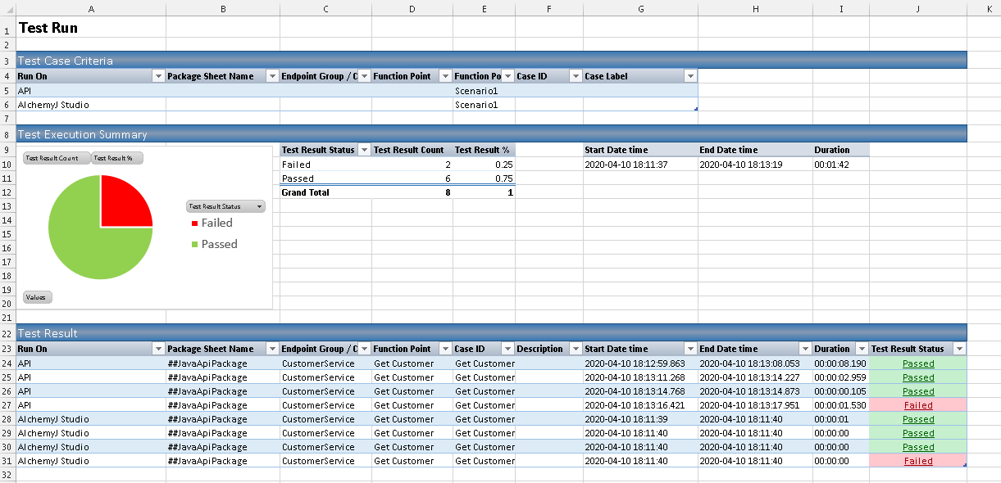Open Duration filter in Test Result table
This screenshot has height=483, width=1001.
861,349
